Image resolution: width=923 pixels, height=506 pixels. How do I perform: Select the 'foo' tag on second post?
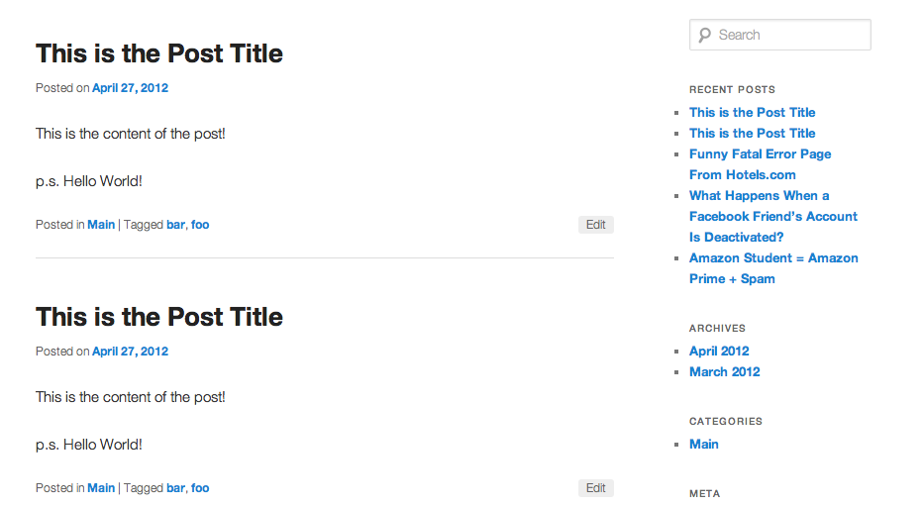(x=200, y=488)
